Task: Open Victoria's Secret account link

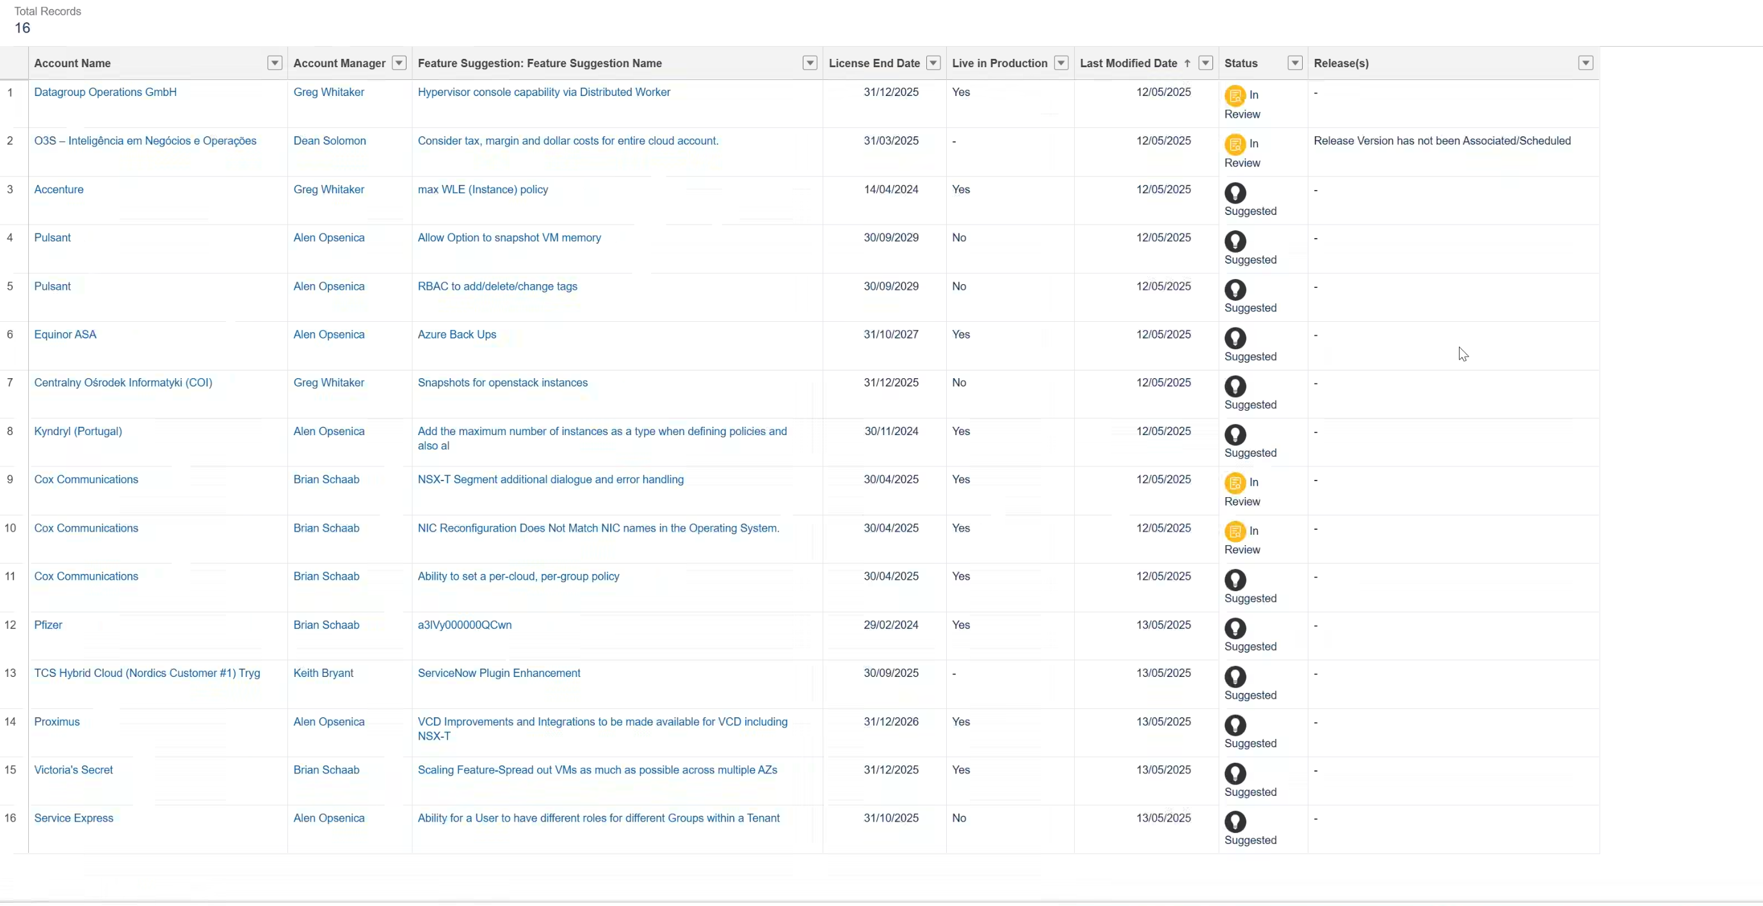Action: [73, 769]
